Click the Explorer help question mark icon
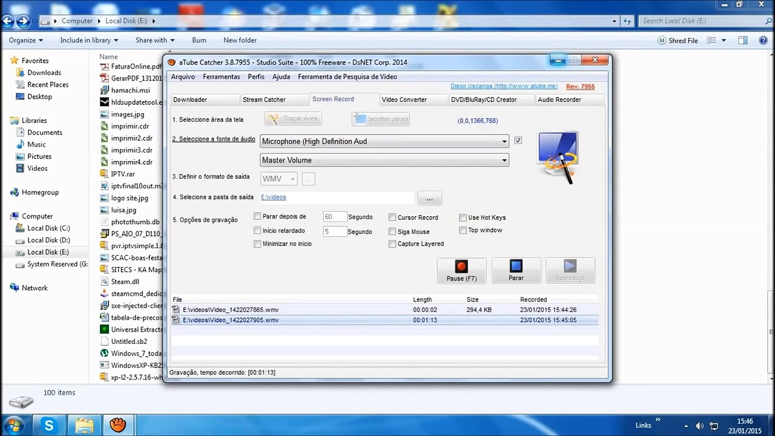Screen dimensions: 775x436 coord(762,40)
